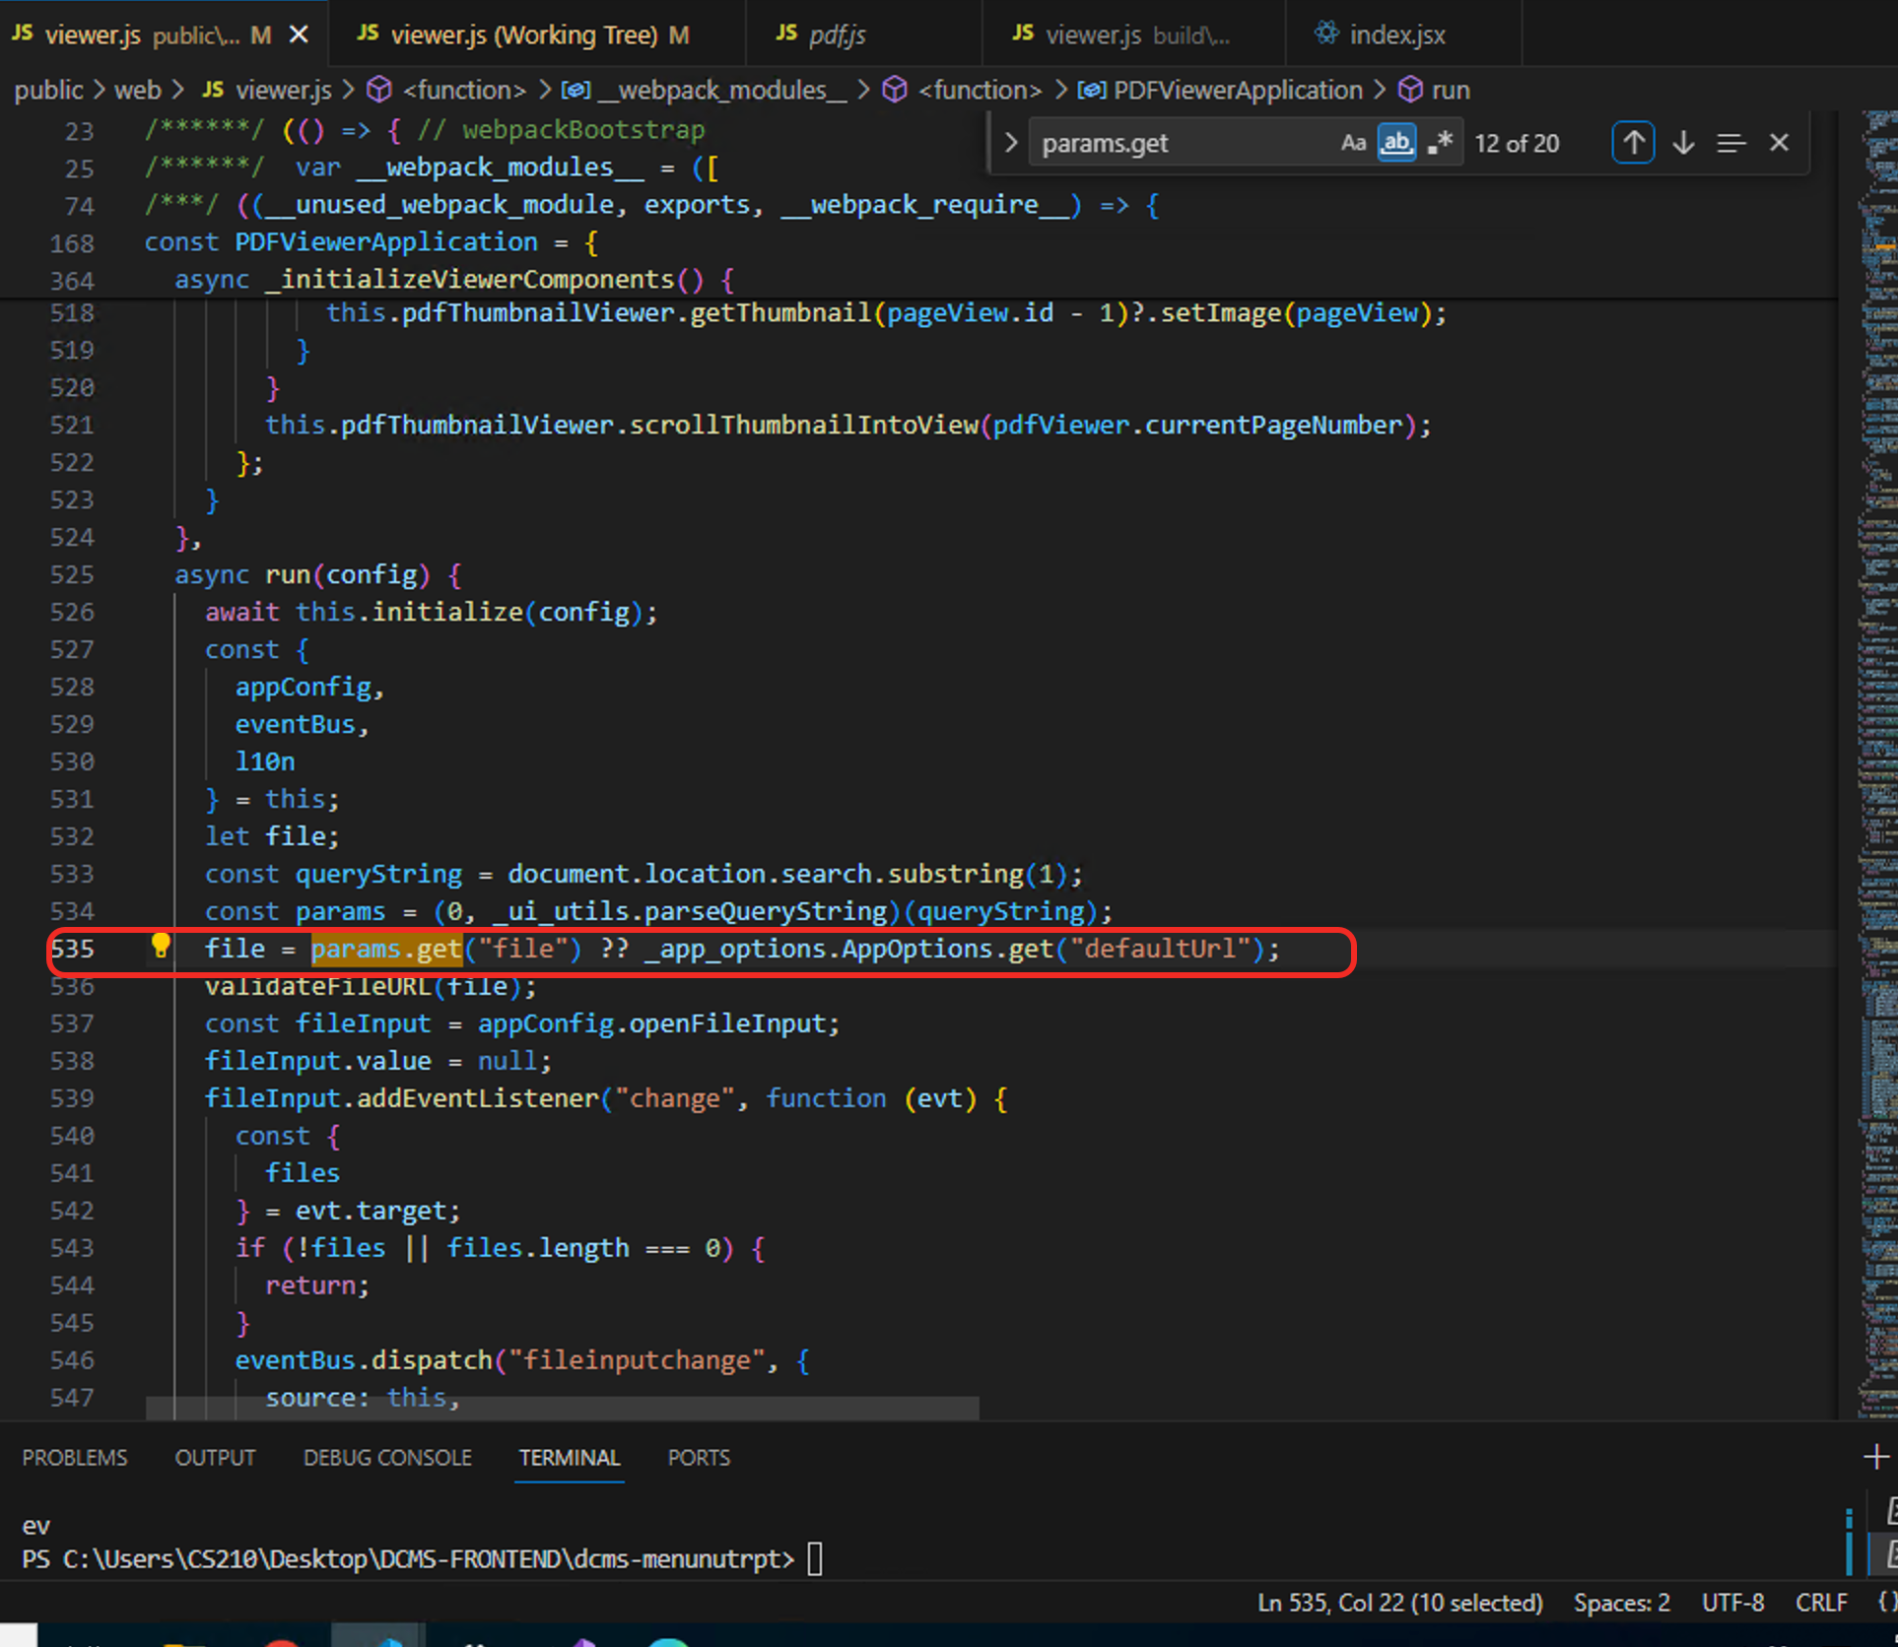Close the viewer.js public tab
The width and height of the screenshot is (1898, 1647).
click(x=299, y=35)
